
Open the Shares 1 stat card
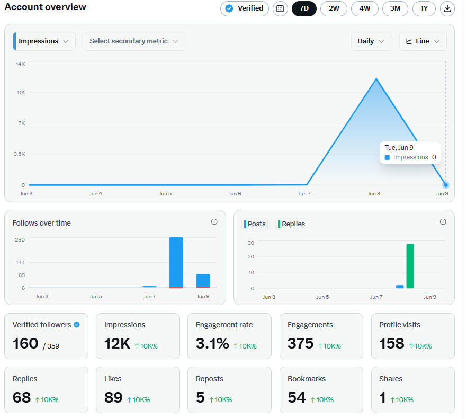coord(413,390)
